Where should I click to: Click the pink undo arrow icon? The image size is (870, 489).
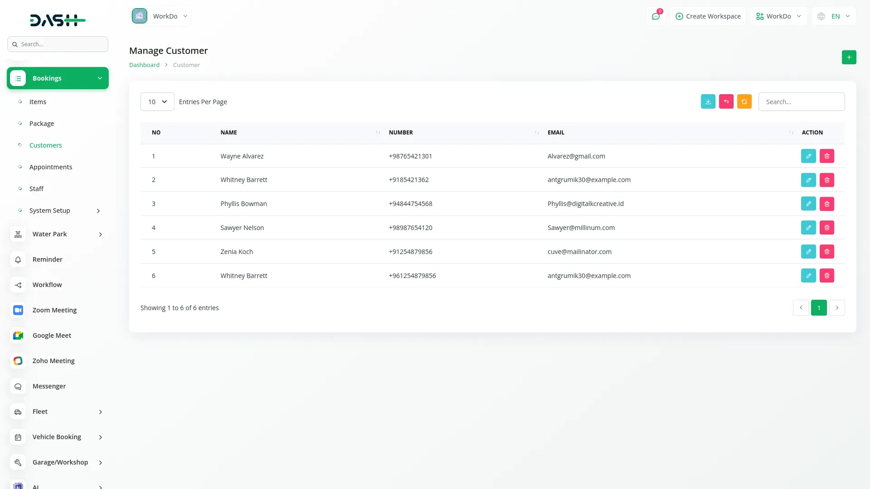tap(726, 102)
